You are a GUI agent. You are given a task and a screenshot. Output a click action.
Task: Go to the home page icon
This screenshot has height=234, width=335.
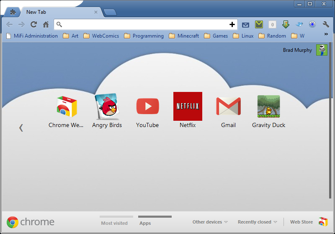[46, 25]
